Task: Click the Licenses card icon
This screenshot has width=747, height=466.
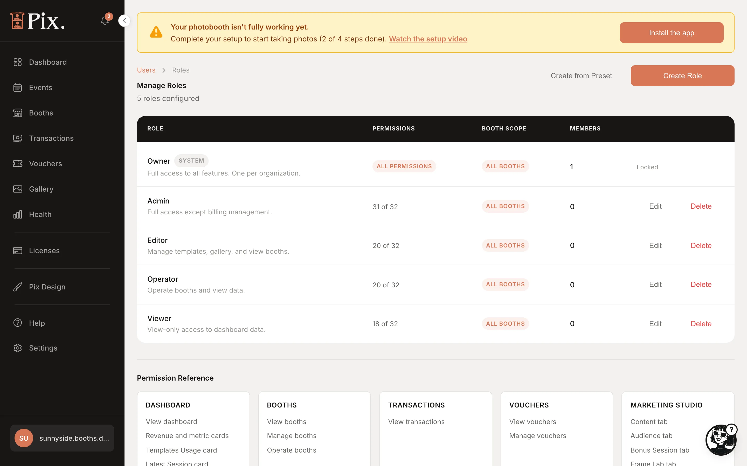Action: point(18,251)
